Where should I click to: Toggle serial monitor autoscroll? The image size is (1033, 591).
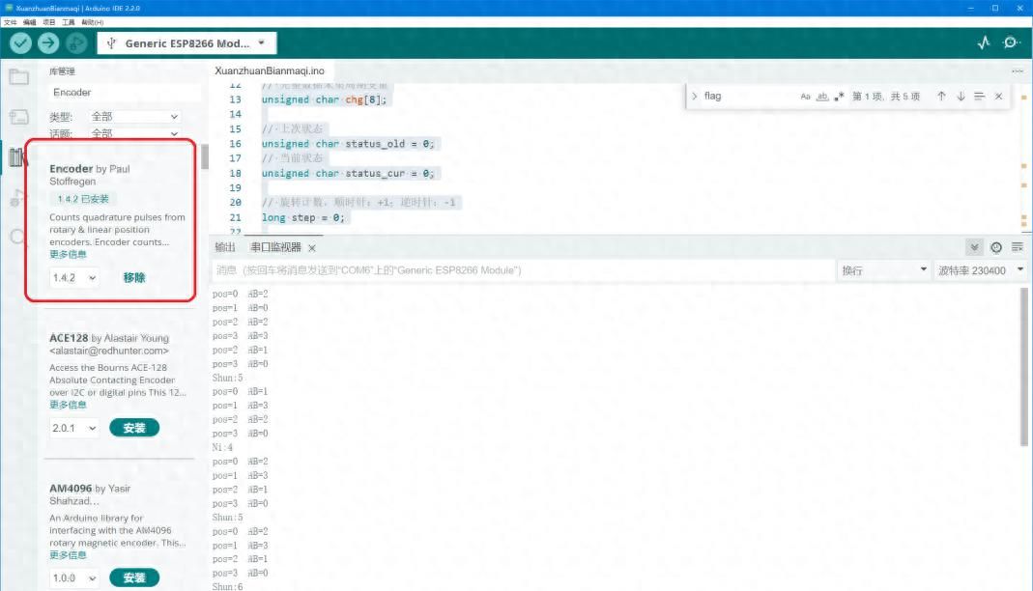click(975, 247)
